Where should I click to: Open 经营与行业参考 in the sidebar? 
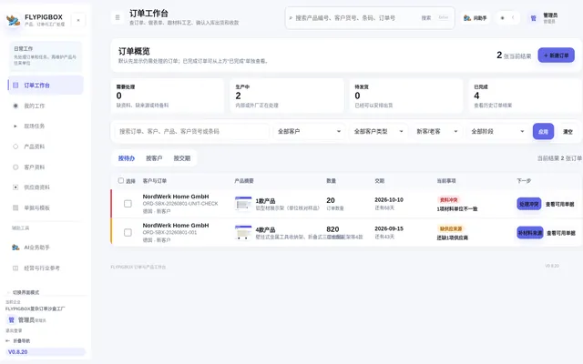coord(46,268)
